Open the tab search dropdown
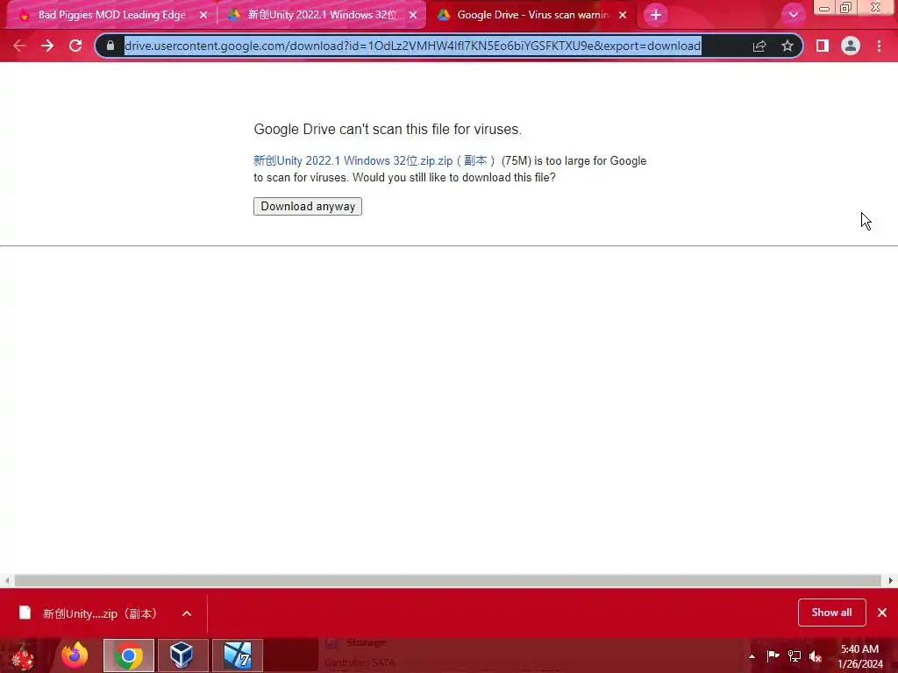 click(x=793, y=15)
